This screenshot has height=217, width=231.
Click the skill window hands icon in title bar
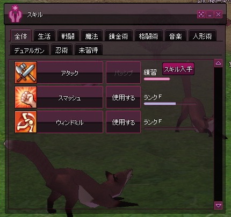tap(16, 14)
